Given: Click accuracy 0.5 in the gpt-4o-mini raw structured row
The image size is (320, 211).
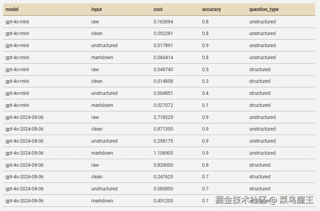Looking at the screenshot, I should coord(205,69).
